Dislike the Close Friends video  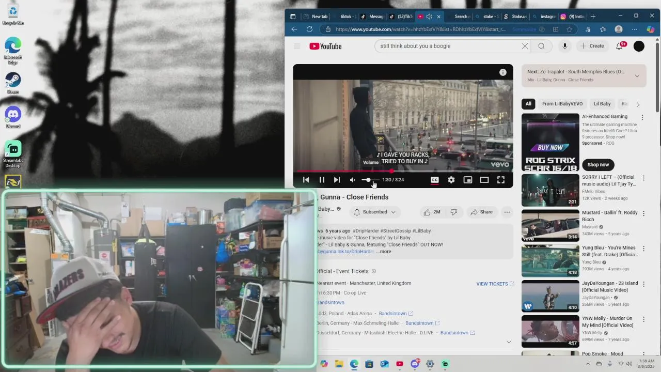pos(454,212)
